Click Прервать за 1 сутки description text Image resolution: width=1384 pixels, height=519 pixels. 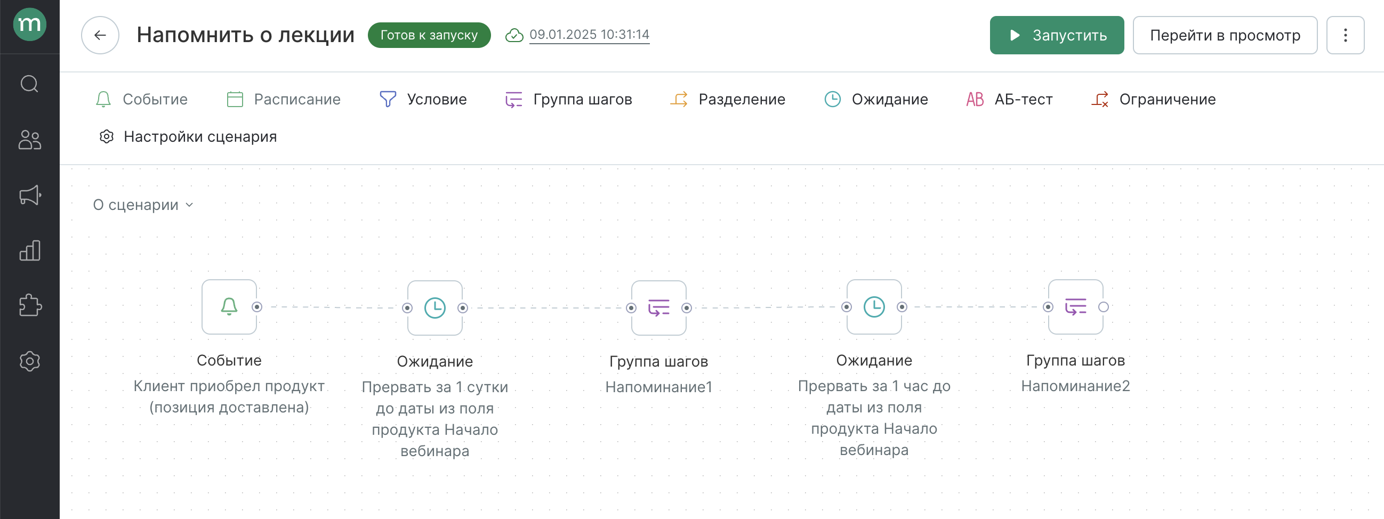point(435,418)
